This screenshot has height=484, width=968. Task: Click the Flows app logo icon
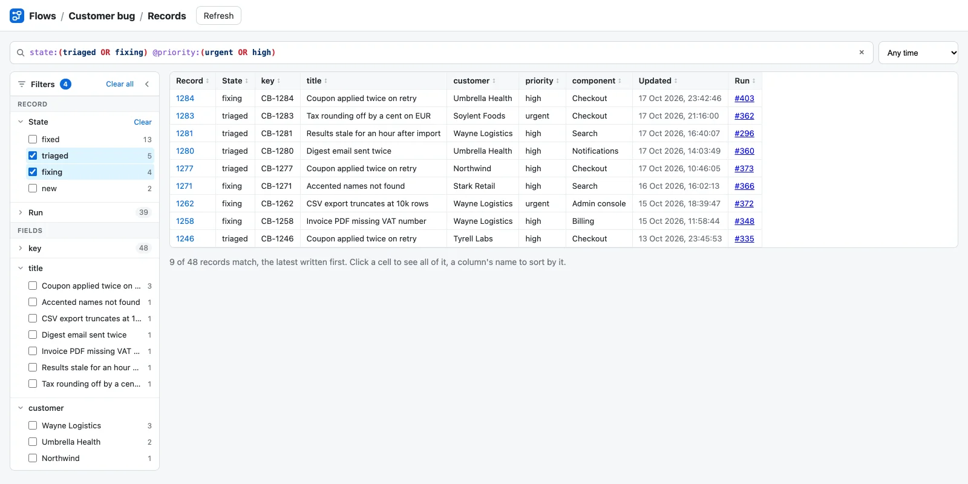tap(17, 16)
